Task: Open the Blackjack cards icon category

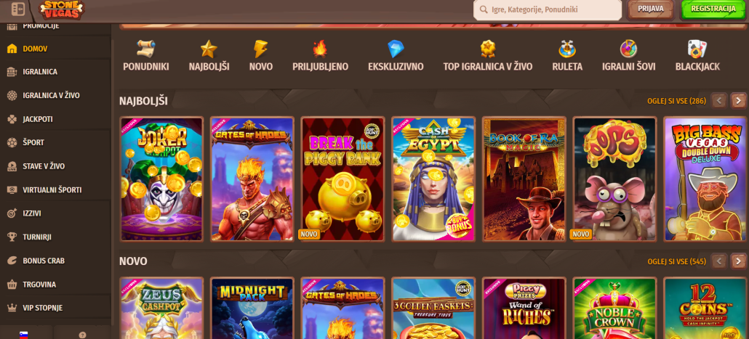Action: click(x=697, y=57)
